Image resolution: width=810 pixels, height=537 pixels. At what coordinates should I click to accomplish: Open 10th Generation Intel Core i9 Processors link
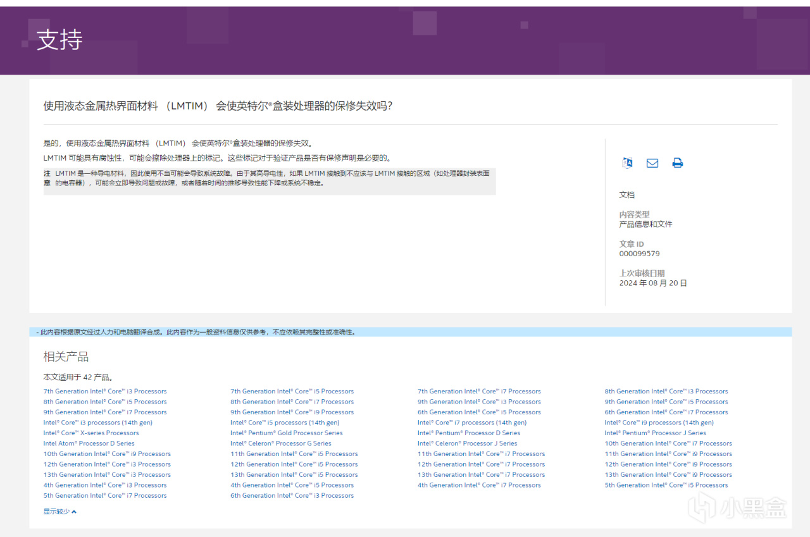point(107,454)
